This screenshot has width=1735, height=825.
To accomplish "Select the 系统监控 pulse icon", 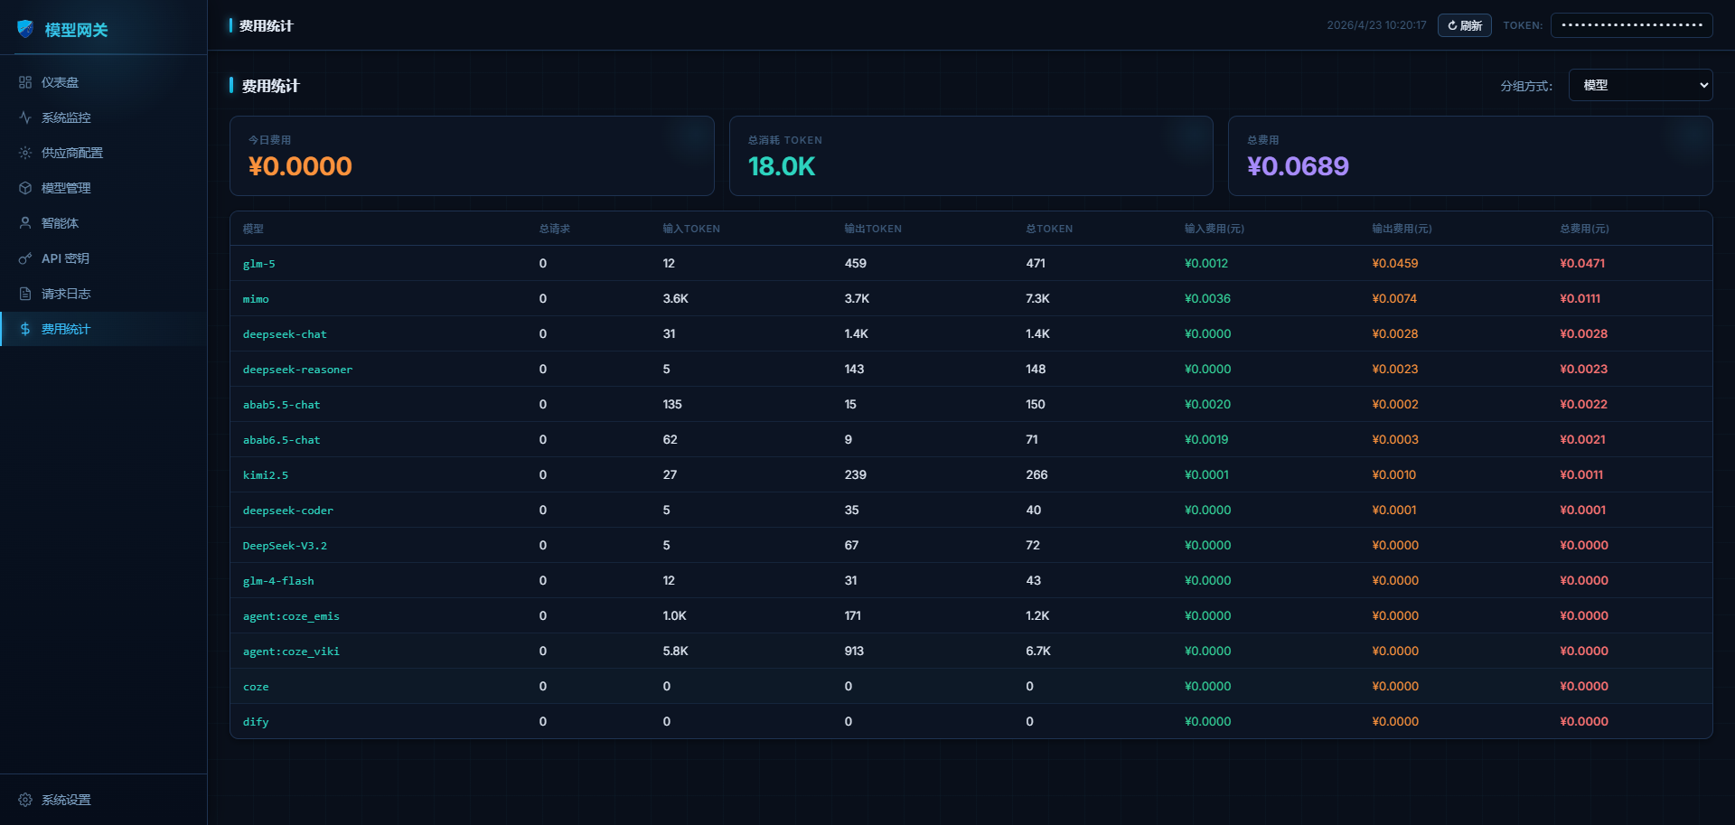I will coord(25,117).
